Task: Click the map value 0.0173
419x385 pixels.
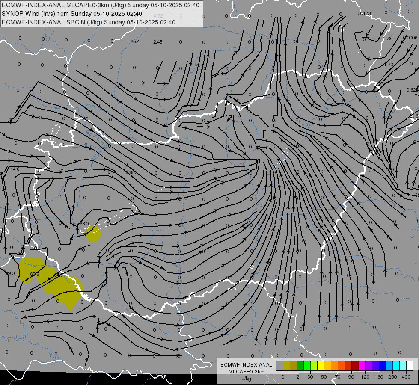Action: [363, 13]
